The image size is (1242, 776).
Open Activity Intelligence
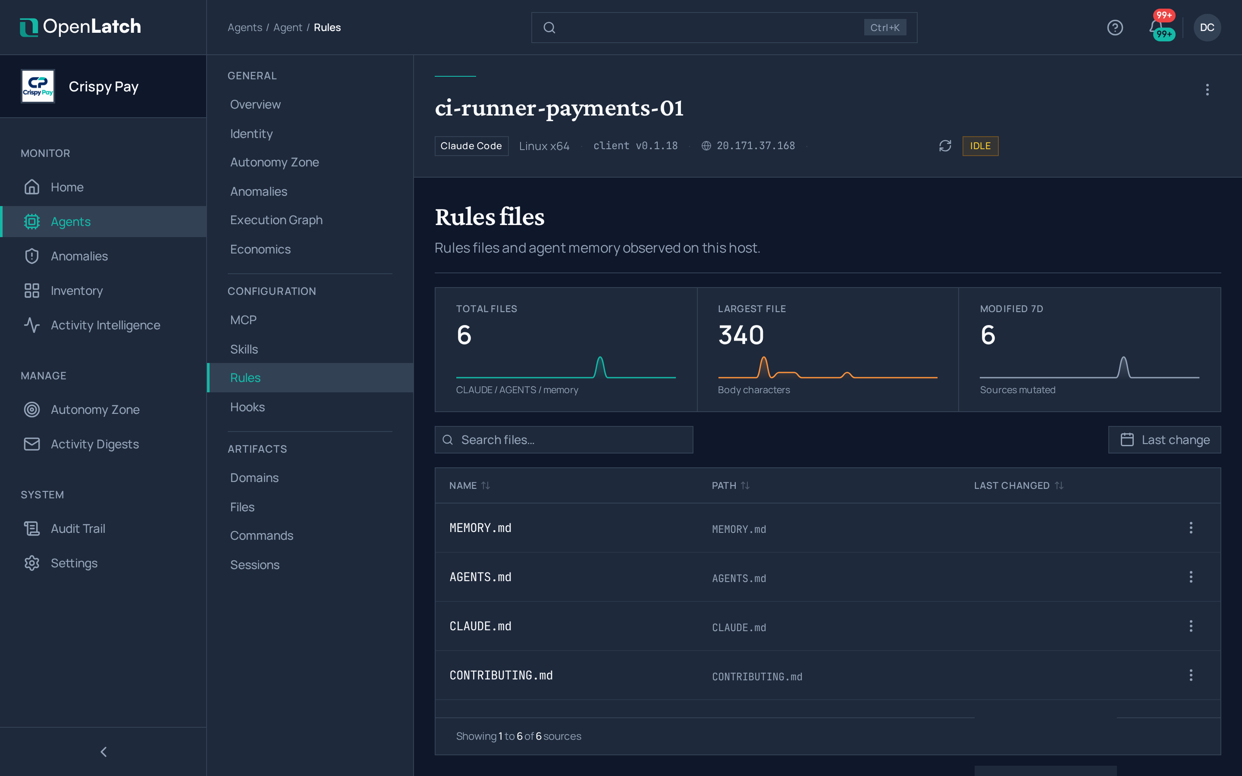103,325
